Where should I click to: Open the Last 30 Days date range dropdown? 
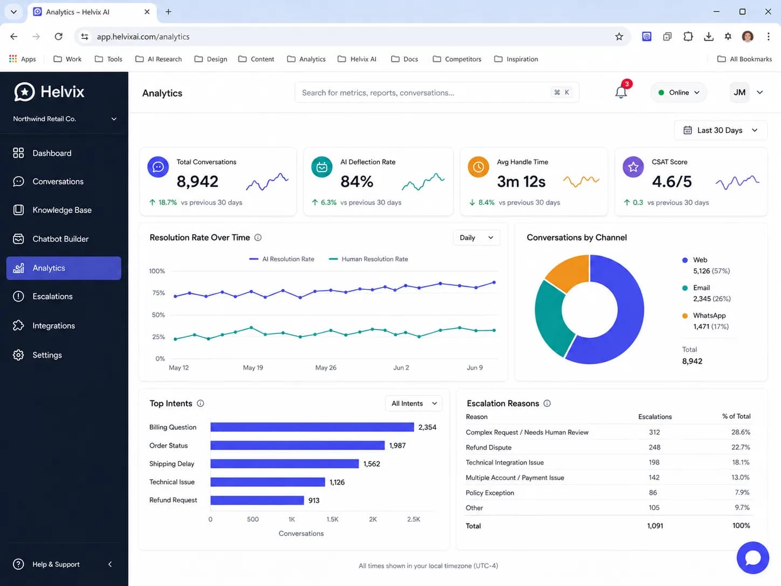coord(721,130)
